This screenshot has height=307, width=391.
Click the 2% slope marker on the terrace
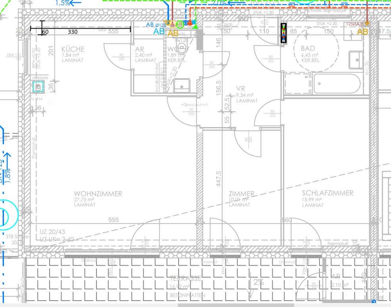coord(258,282)
